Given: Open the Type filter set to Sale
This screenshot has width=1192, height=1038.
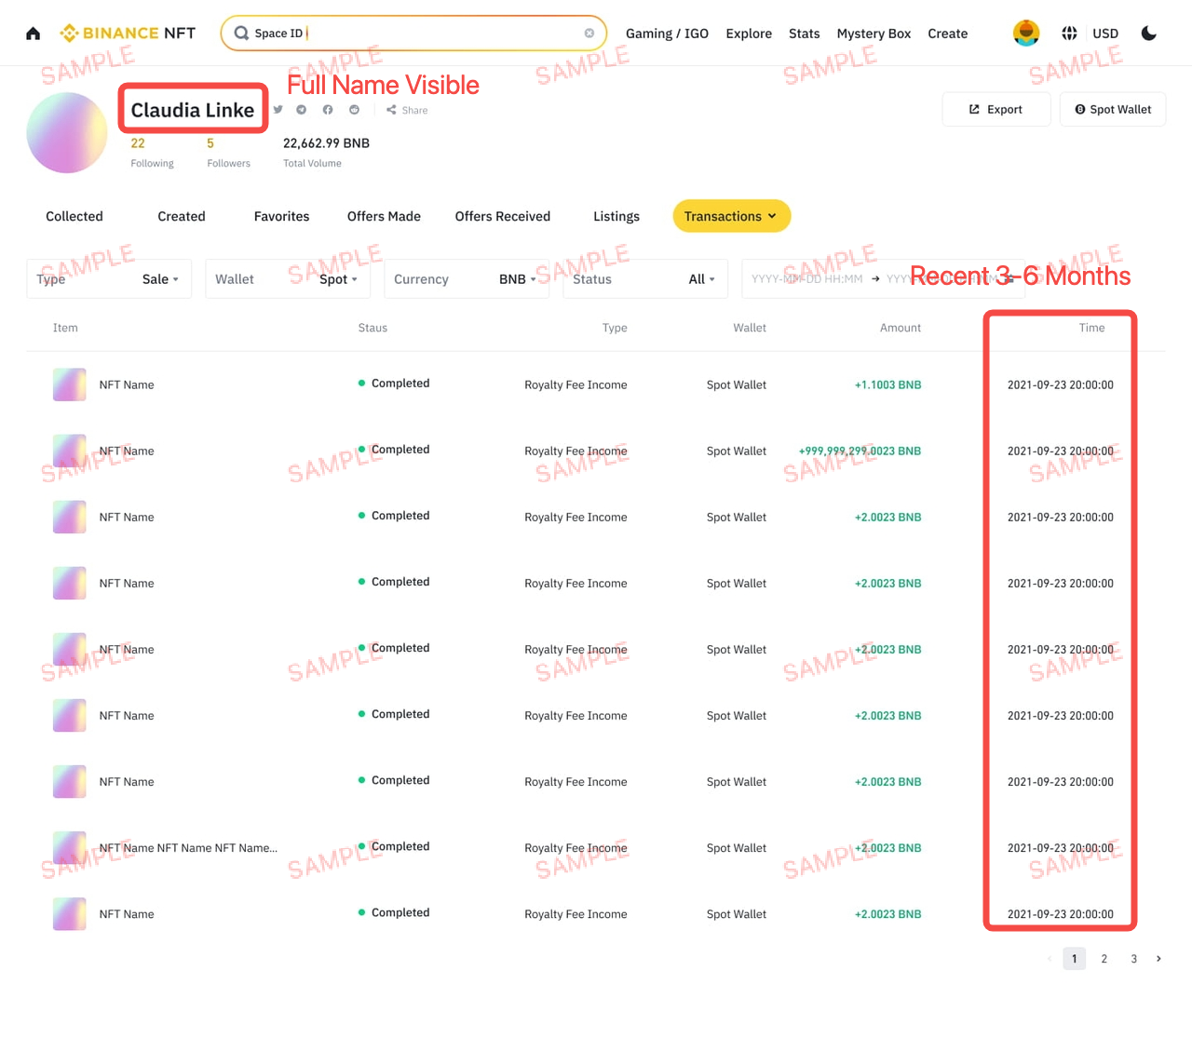Looking at the screenshot, I should (109, 279).
